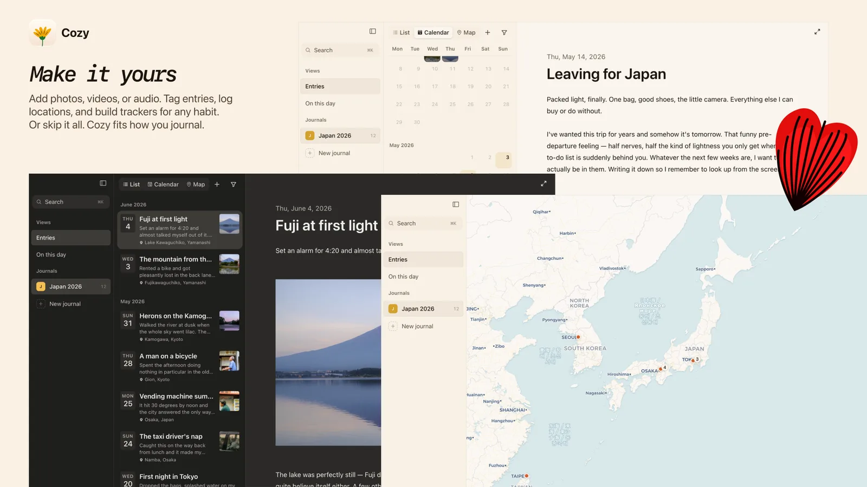
Task: Open Japan 2026 journal in dark sidebar
Action: (71, 287)
